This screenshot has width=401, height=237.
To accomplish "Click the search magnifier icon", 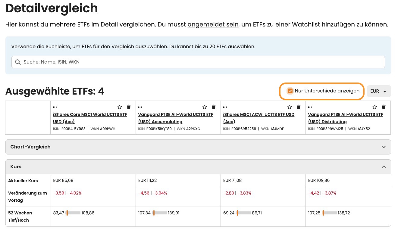I will [18, 62].
